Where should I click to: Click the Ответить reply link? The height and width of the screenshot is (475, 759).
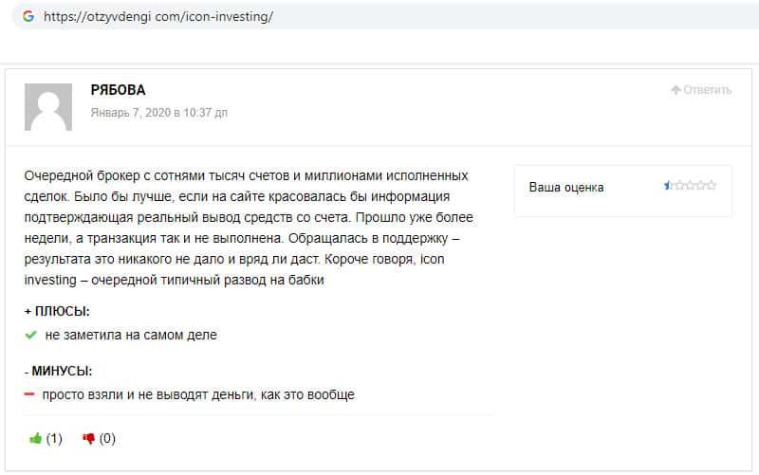click(x=707, y=90)
